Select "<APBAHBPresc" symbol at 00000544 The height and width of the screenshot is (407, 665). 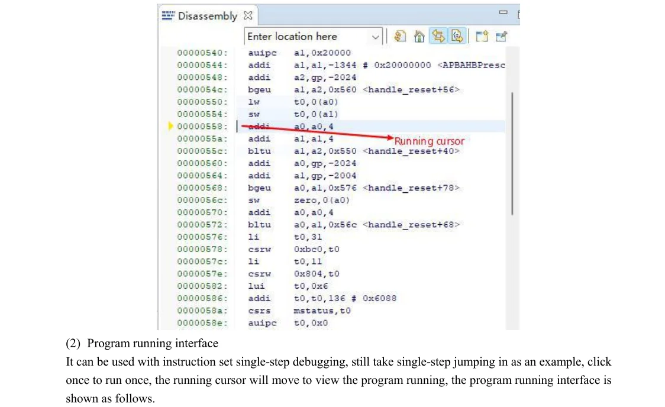471,65
